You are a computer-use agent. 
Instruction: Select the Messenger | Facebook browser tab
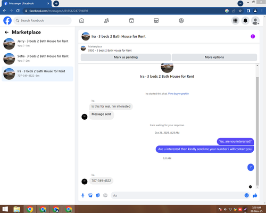pyautogui.click(x=26, y=4)
